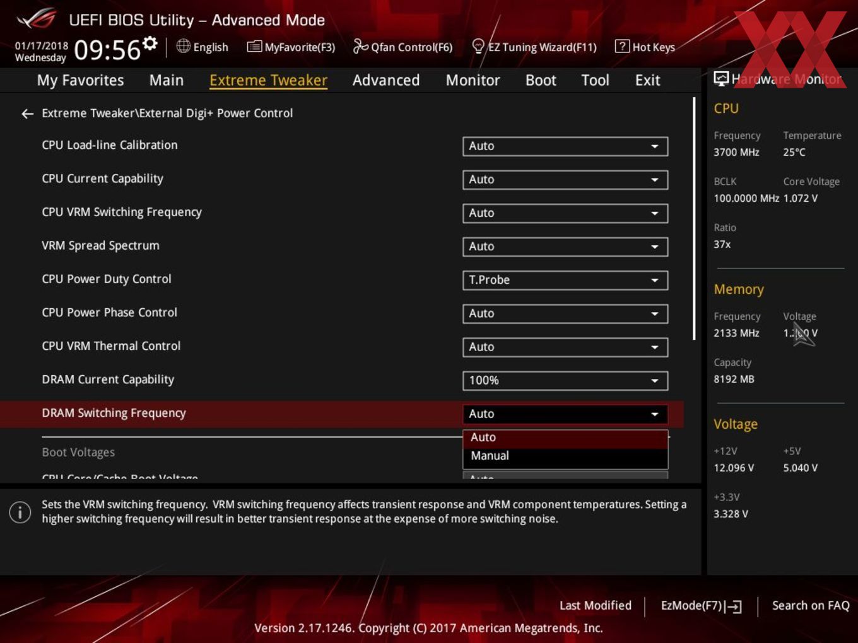Collapse DRAM Switching Frequency dropdown
858x643 pixels.
(565, 414)
